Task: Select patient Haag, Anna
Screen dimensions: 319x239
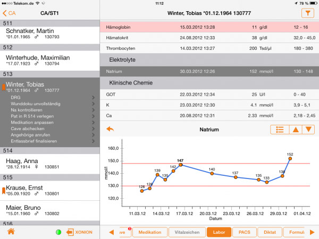Action: coord(50,164)
